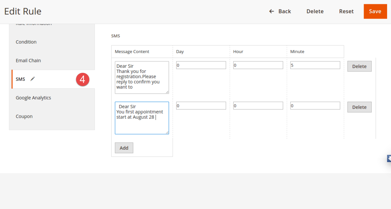Screen dimensions: 391x209
Task: Switch to the Email Chain tab
Action: (x=28, y=61)
